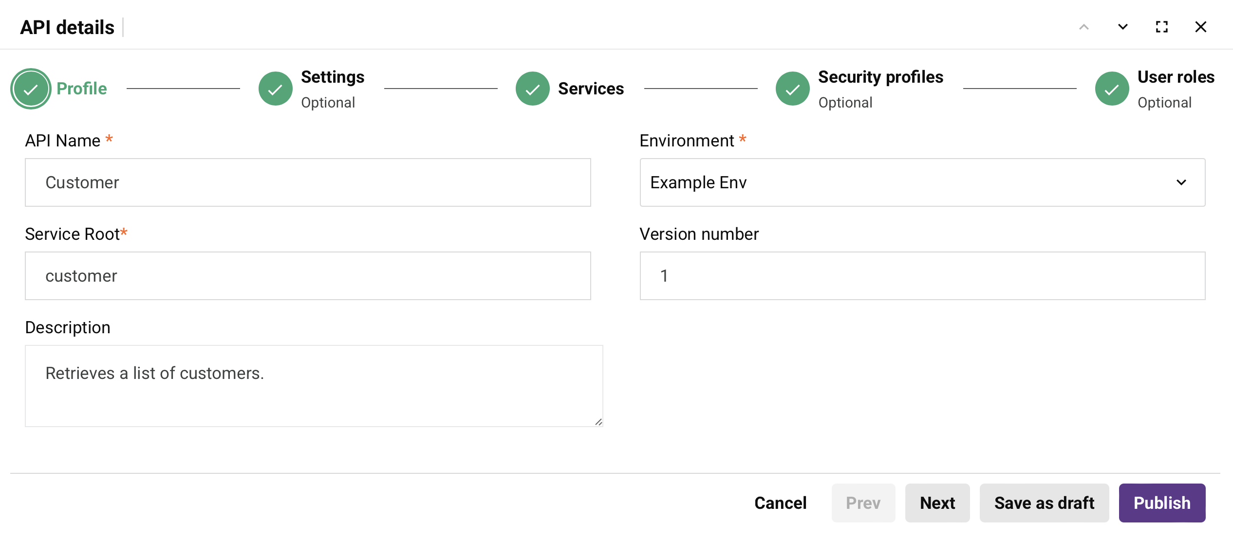Go to previous record with up chevron
This screenshot has height=539, width=1233.
1084,27
